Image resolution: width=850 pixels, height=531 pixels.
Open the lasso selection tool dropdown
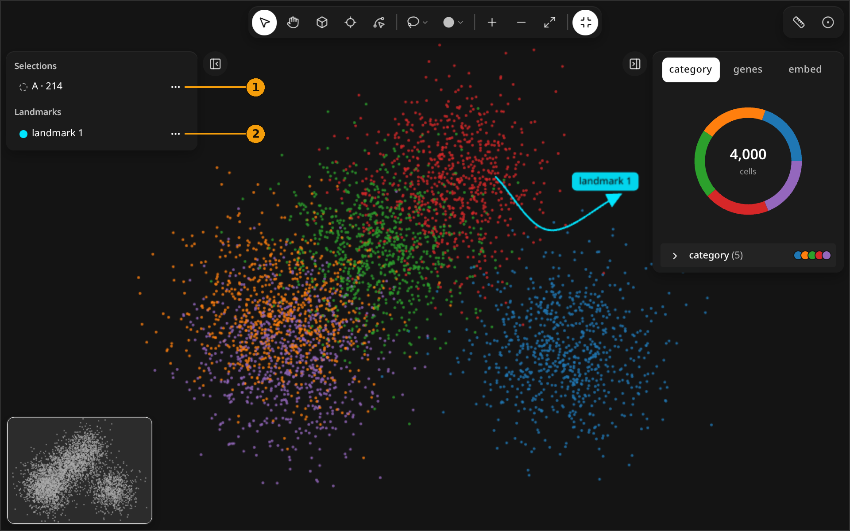tap(417, 23)
